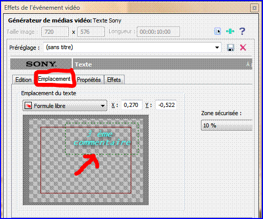Click the save preset floppy disk icon

click(231, 48)
